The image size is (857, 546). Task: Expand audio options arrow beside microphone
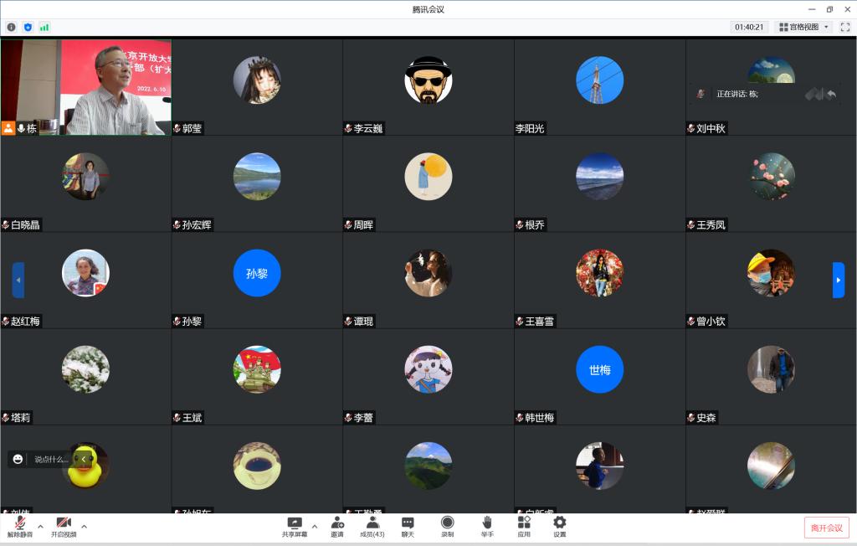point(40,526)
